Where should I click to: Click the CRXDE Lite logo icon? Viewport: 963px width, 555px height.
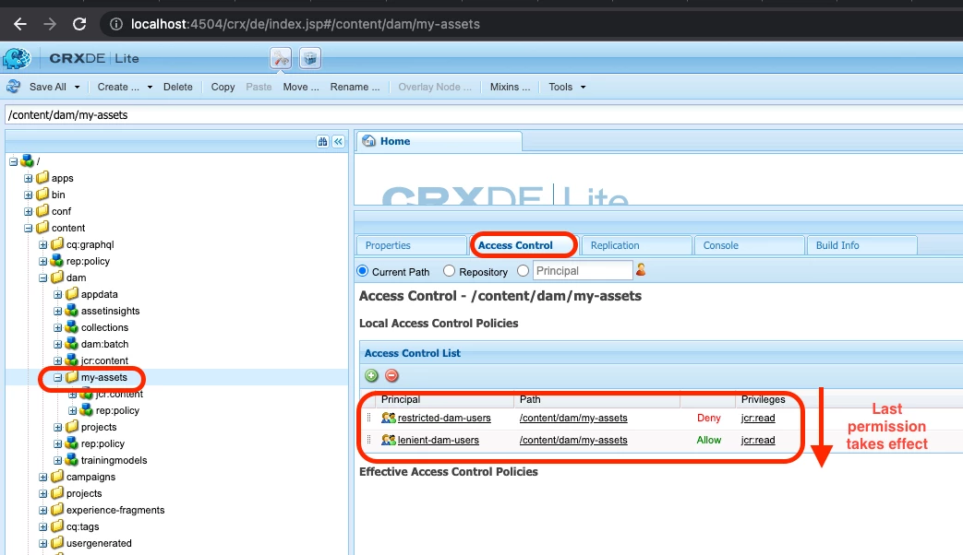[x=17, y=58]
